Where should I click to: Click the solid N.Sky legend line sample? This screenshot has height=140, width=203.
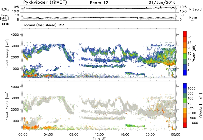[5, 12]
